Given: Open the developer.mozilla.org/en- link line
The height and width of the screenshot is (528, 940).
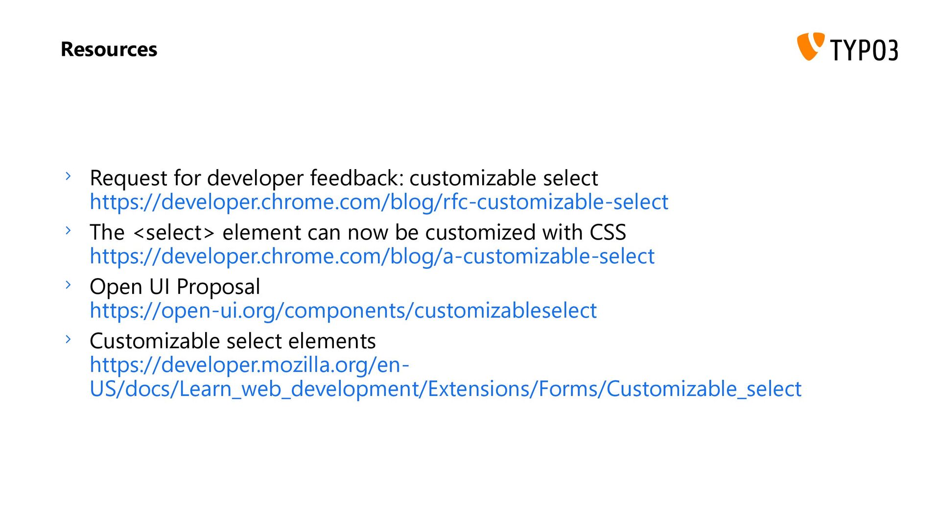Looking at the screenshot, I should click(250, 365).
